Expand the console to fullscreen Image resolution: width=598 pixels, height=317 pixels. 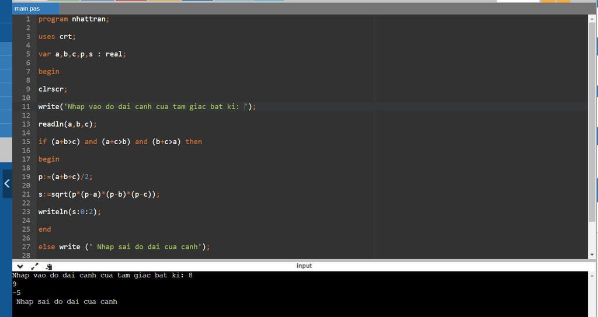point(34,266)
